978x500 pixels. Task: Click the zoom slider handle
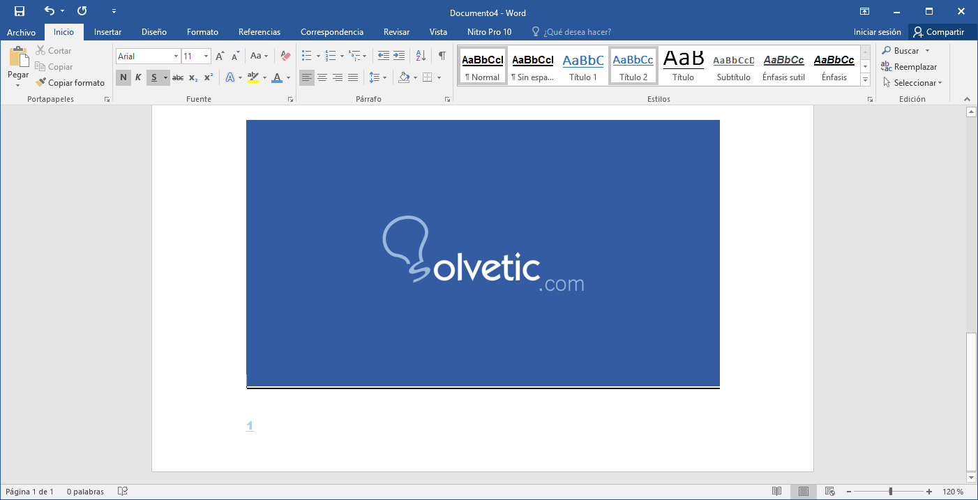[x=890, y=492]
